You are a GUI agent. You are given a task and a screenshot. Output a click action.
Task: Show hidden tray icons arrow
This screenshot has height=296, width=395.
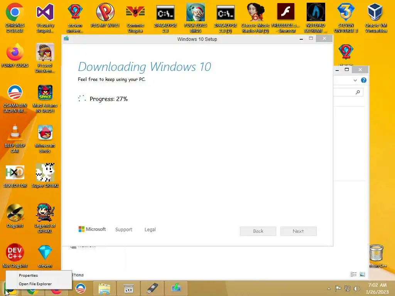tap(329, 289)
